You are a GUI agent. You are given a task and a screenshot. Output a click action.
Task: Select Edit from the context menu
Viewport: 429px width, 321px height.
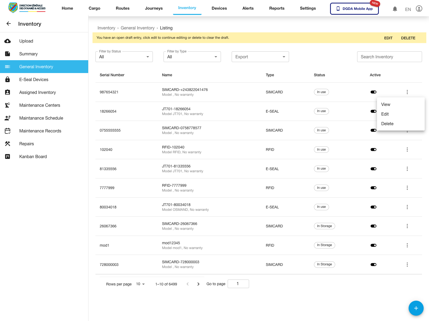(385, 114)
